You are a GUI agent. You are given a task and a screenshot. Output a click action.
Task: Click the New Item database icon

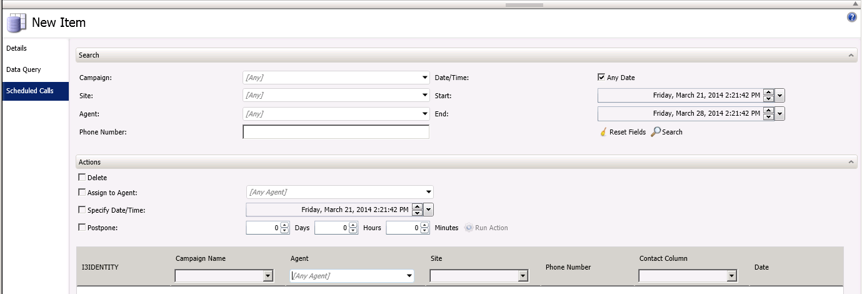click(16, 23)
